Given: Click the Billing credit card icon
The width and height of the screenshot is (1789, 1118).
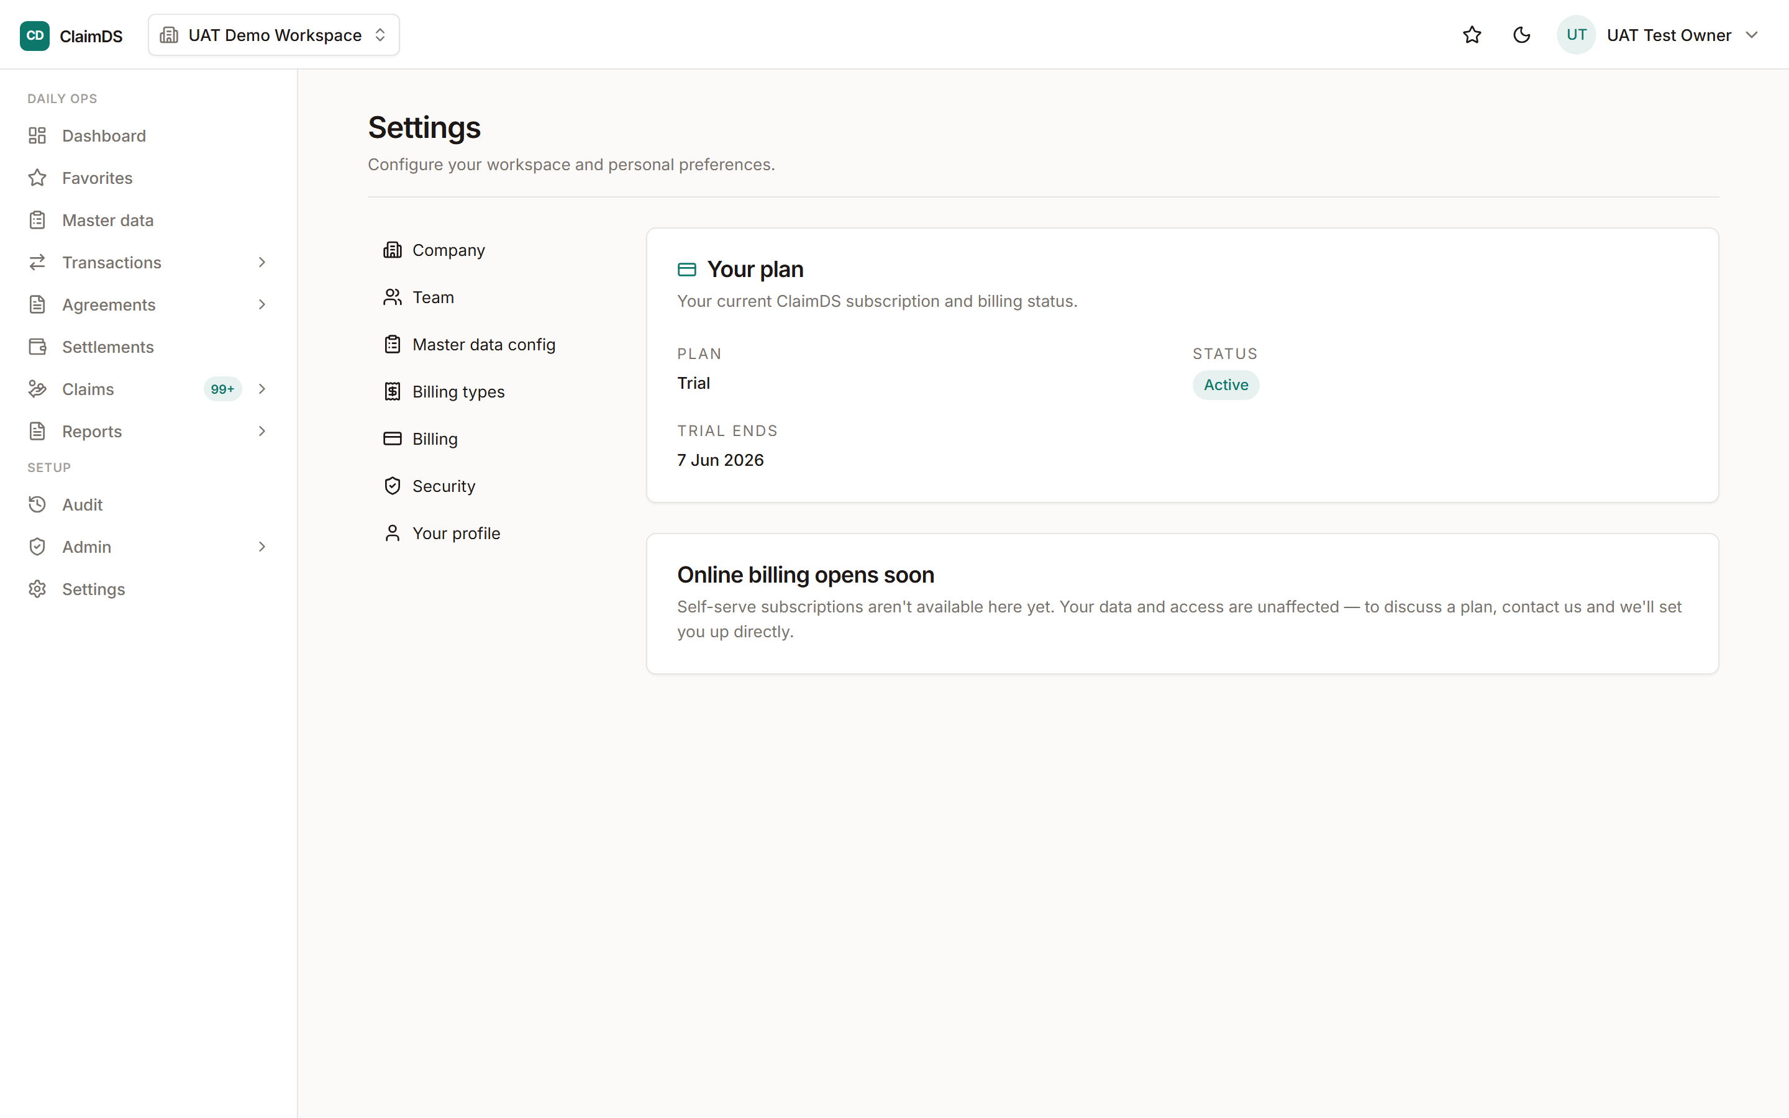Looking at the screenshot, I should [393, 439].
